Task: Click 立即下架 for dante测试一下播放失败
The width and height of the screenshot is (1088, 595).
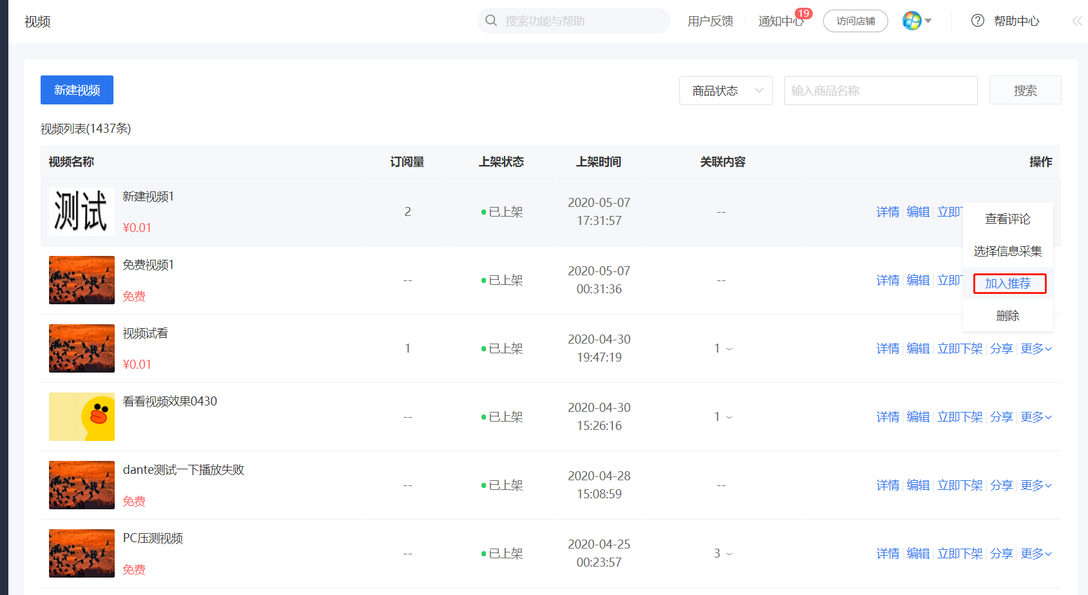Action: [960, 485]
